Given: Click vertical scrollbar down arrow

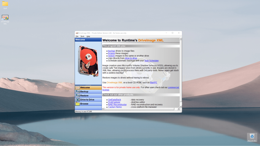Looking at the screenshot, I should coord(181,107).
